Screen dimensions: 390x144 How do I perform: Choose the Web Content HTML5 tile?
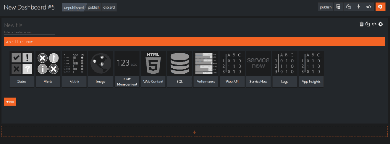pyautogui.click(x=153, y=69)
